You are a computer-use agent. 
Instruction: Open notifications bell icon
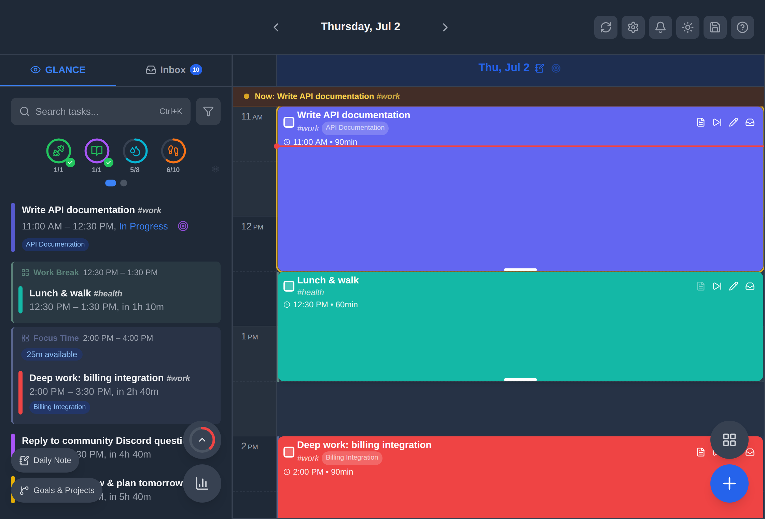point(660,27)
